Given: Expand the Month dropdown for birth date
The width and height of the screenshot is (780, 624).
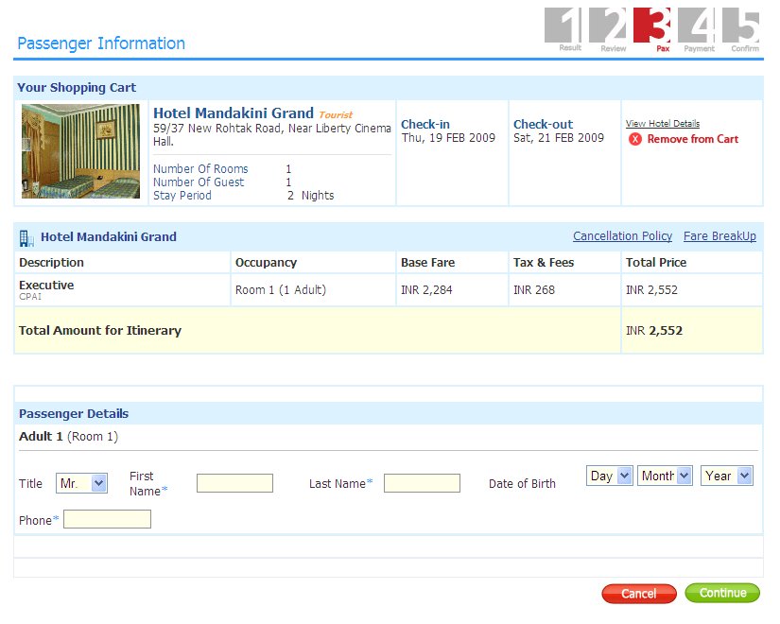Looking at the screenshot, I should click(x=665, y=476).
